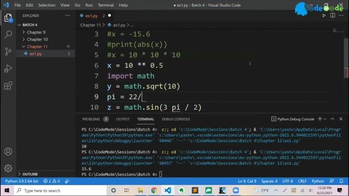
Task: Open Sublime Text from the taskbar
Action: tap(195, 191)
